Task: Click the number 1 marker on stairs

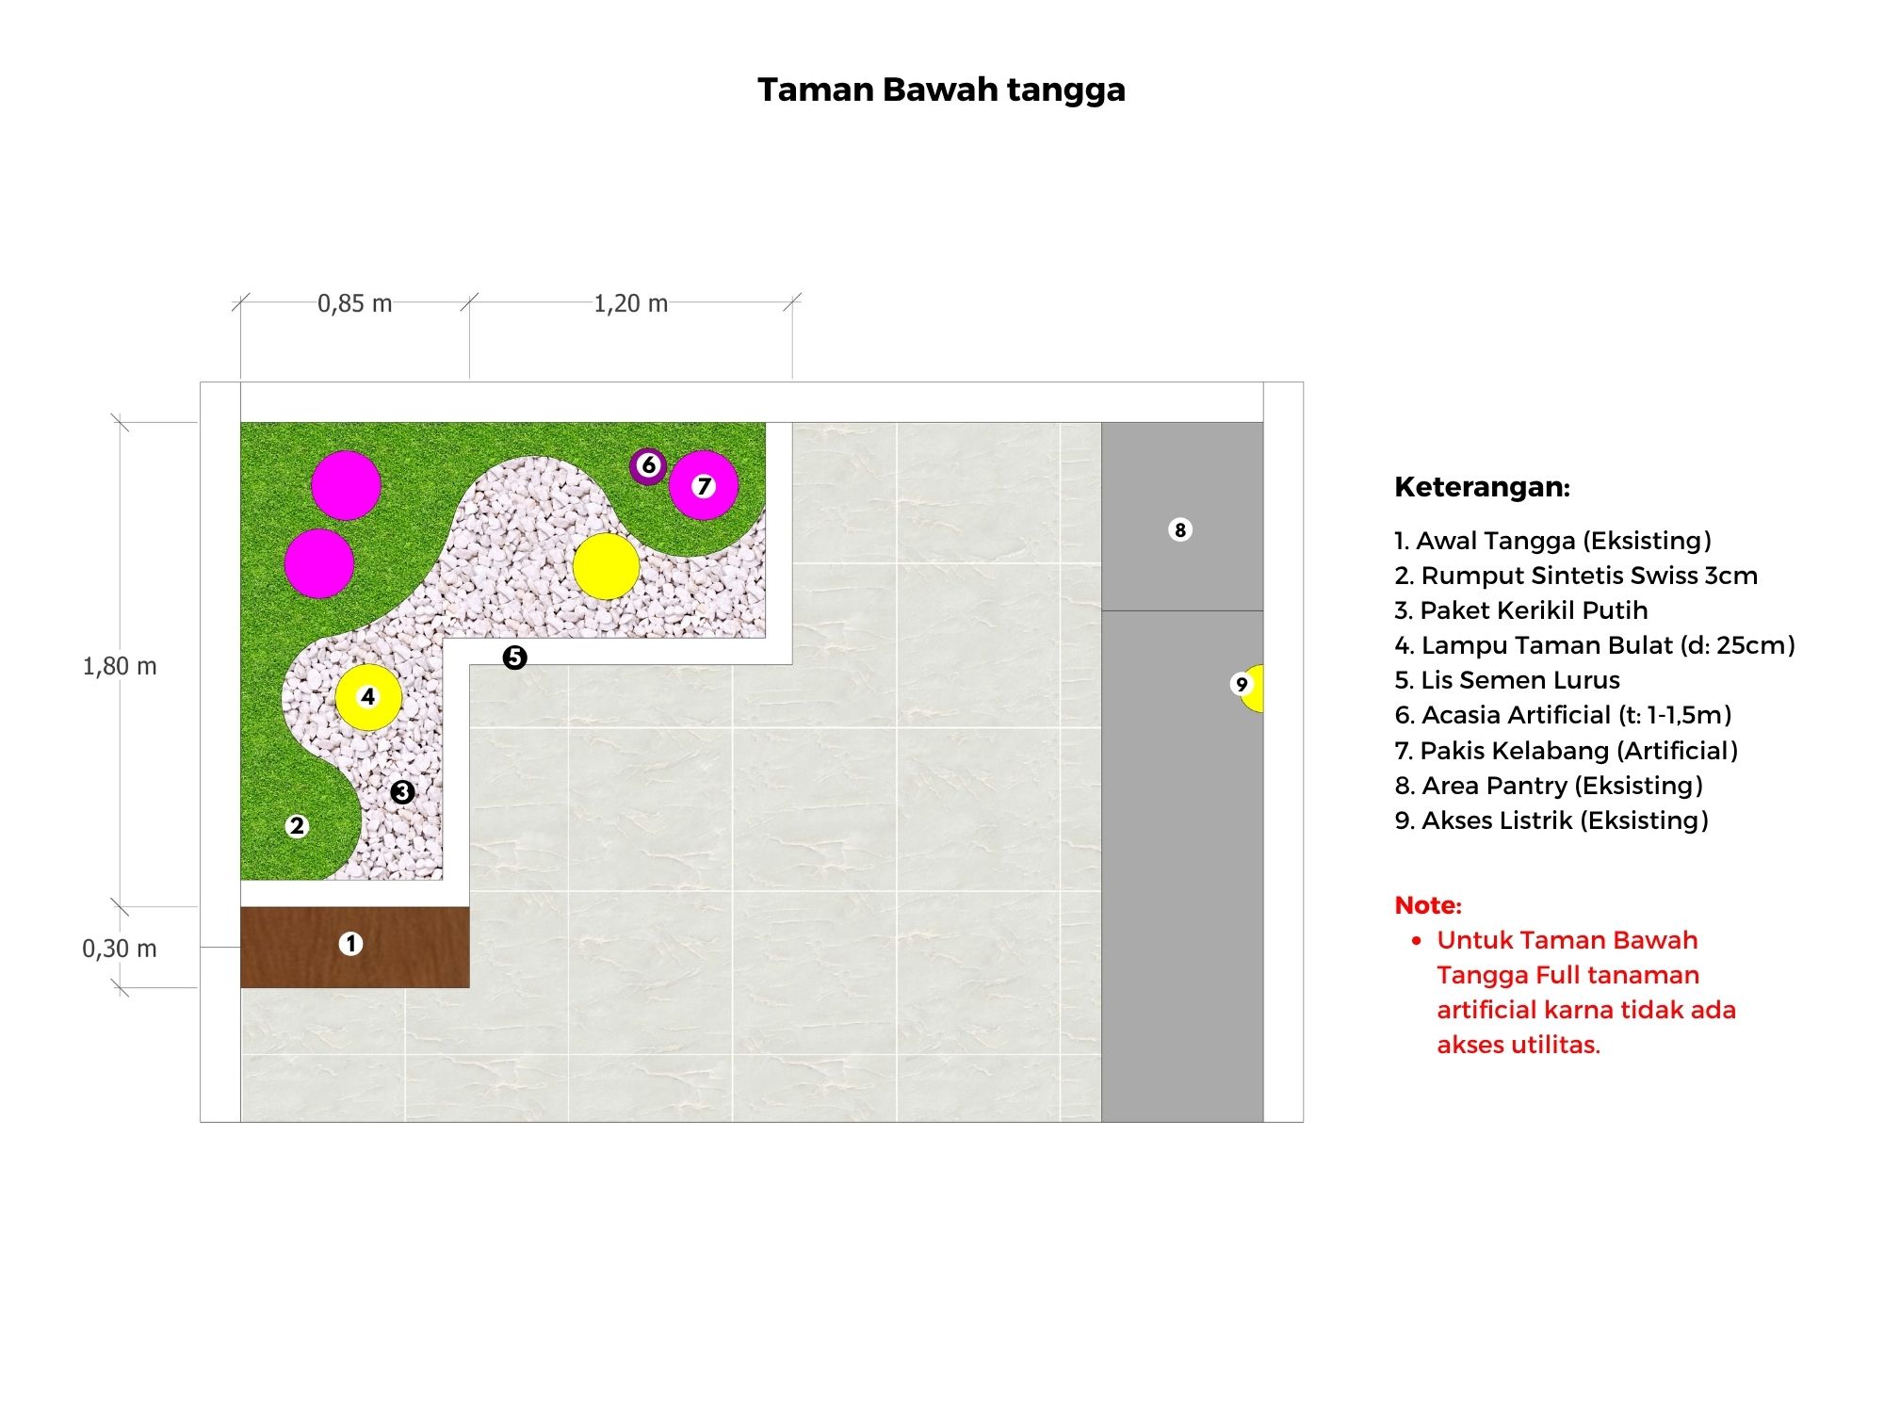Action: click(x=350, y=944)
